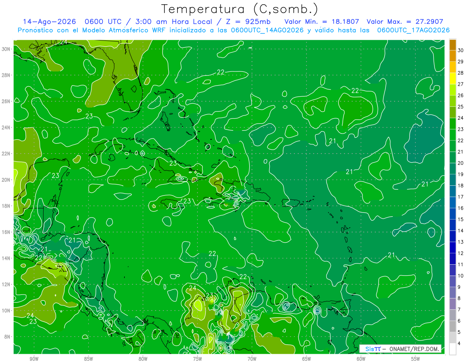This screenshot has width=471, height=364.
Task: Click the 90W longitude axis label
Action: pos(34,359)
